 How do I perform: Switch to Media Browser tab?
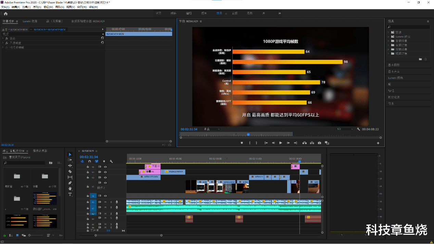point(40,151)
